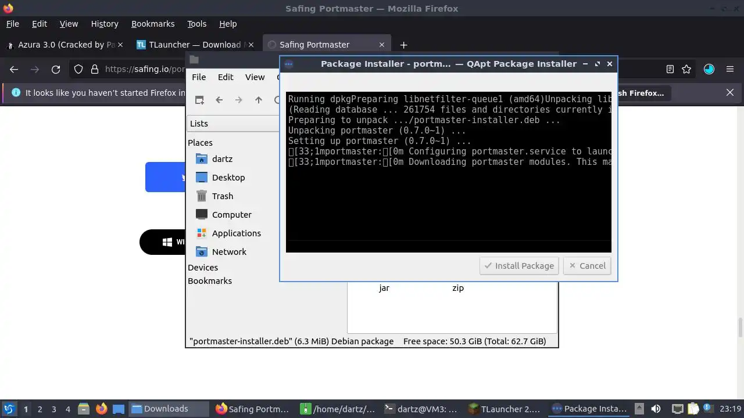Activate Safing Portmaster taskbar entry

pyautogui.click(x=253, y=409)
